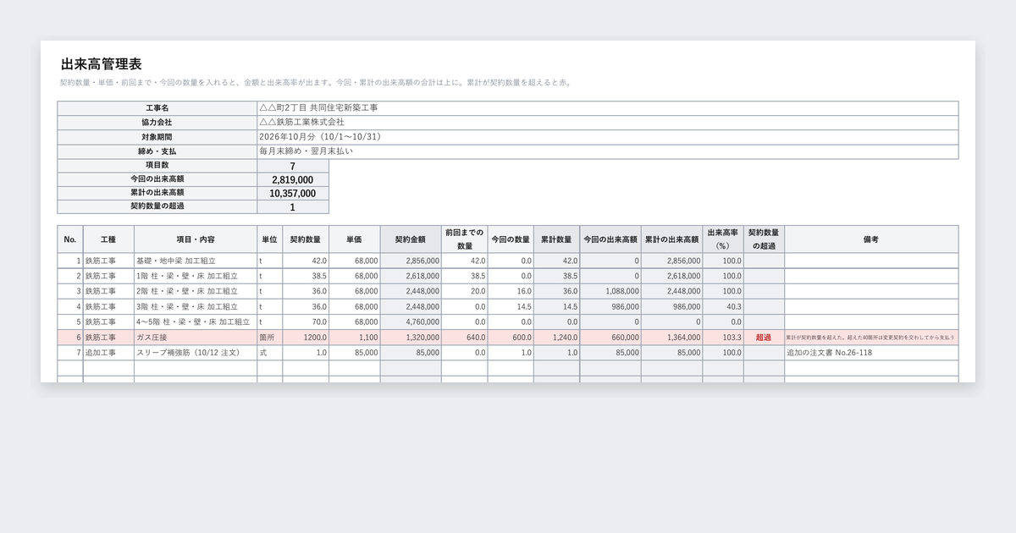Select the unit cell 箇所
Screen dimensions: 1016x533
(x=270, y=338)
